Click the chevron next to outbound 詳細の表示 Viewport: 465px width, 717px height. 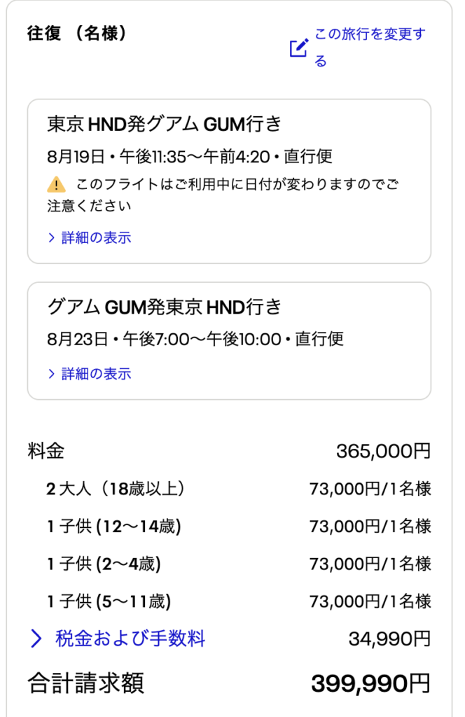(51, 237)
